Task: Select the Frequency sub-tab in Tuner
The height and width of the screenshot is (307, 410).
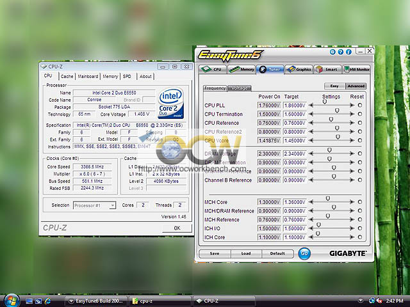Action: click(x=215, y=88)
